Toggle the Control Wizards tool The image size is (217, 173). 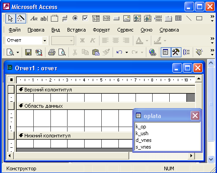click(x=21, y=18)
